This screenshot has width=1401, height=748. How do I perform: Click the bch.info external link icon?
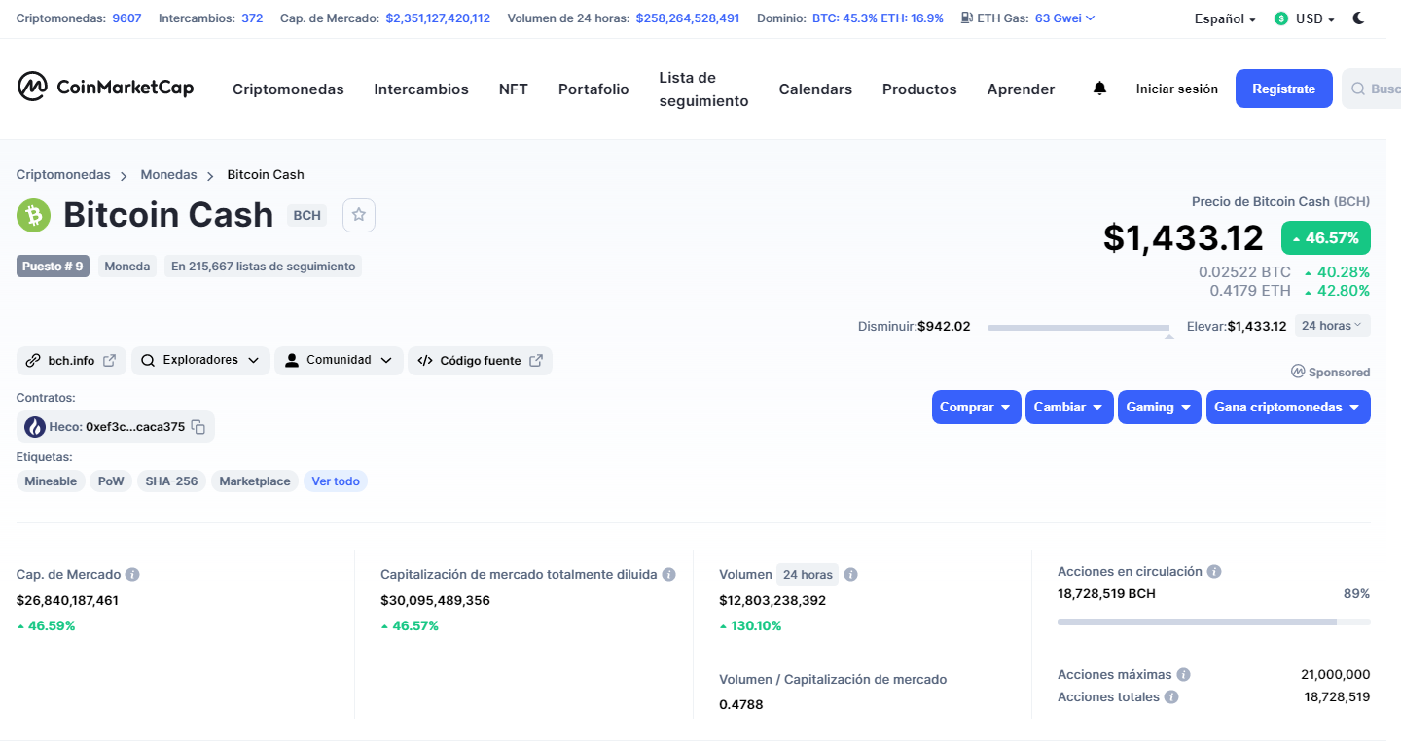[x=110, y=360]
